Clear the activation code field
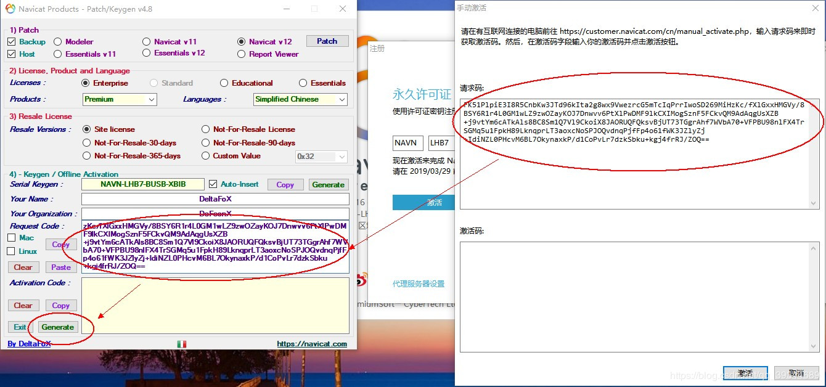This screenshot has width=826, height=387. 23,306
